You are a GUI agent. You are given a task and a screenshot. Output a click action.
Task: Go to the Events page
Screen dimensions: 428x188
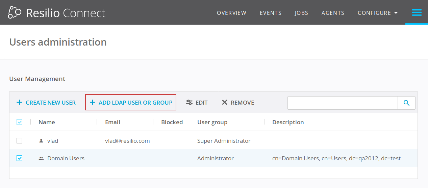tap(270, 13)
